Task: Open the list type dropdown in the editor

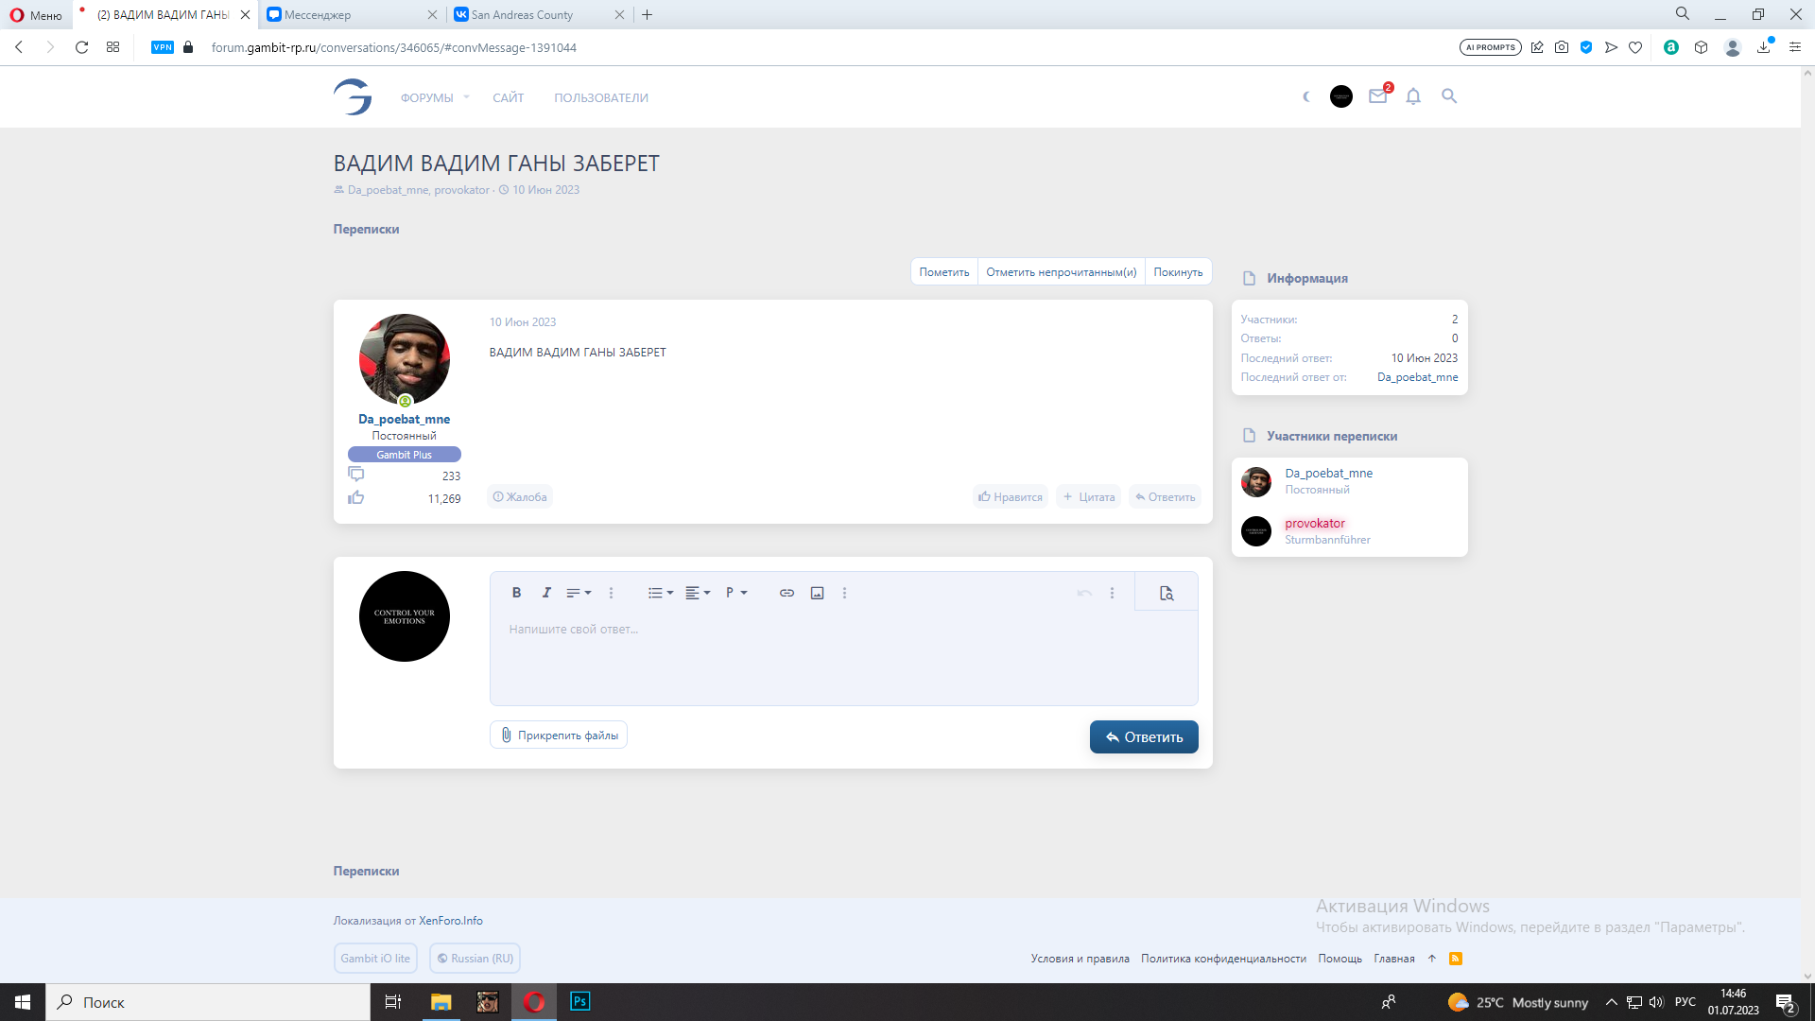Action: (660, 593)
